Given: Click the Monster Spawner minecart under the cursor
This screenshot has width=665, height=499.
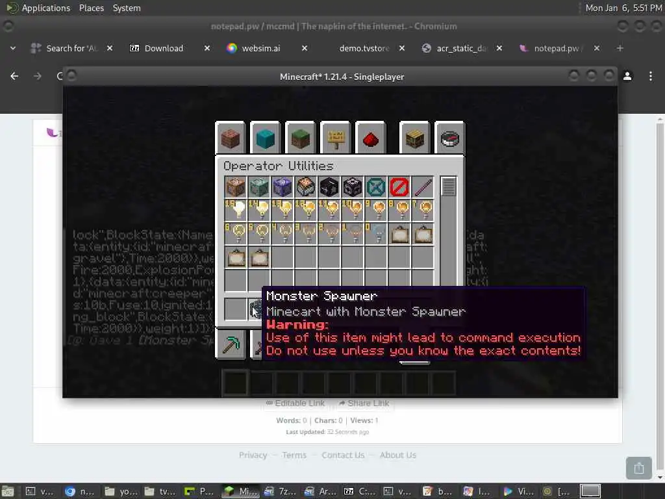Looking at the screenshot, I should click(256, 309).
